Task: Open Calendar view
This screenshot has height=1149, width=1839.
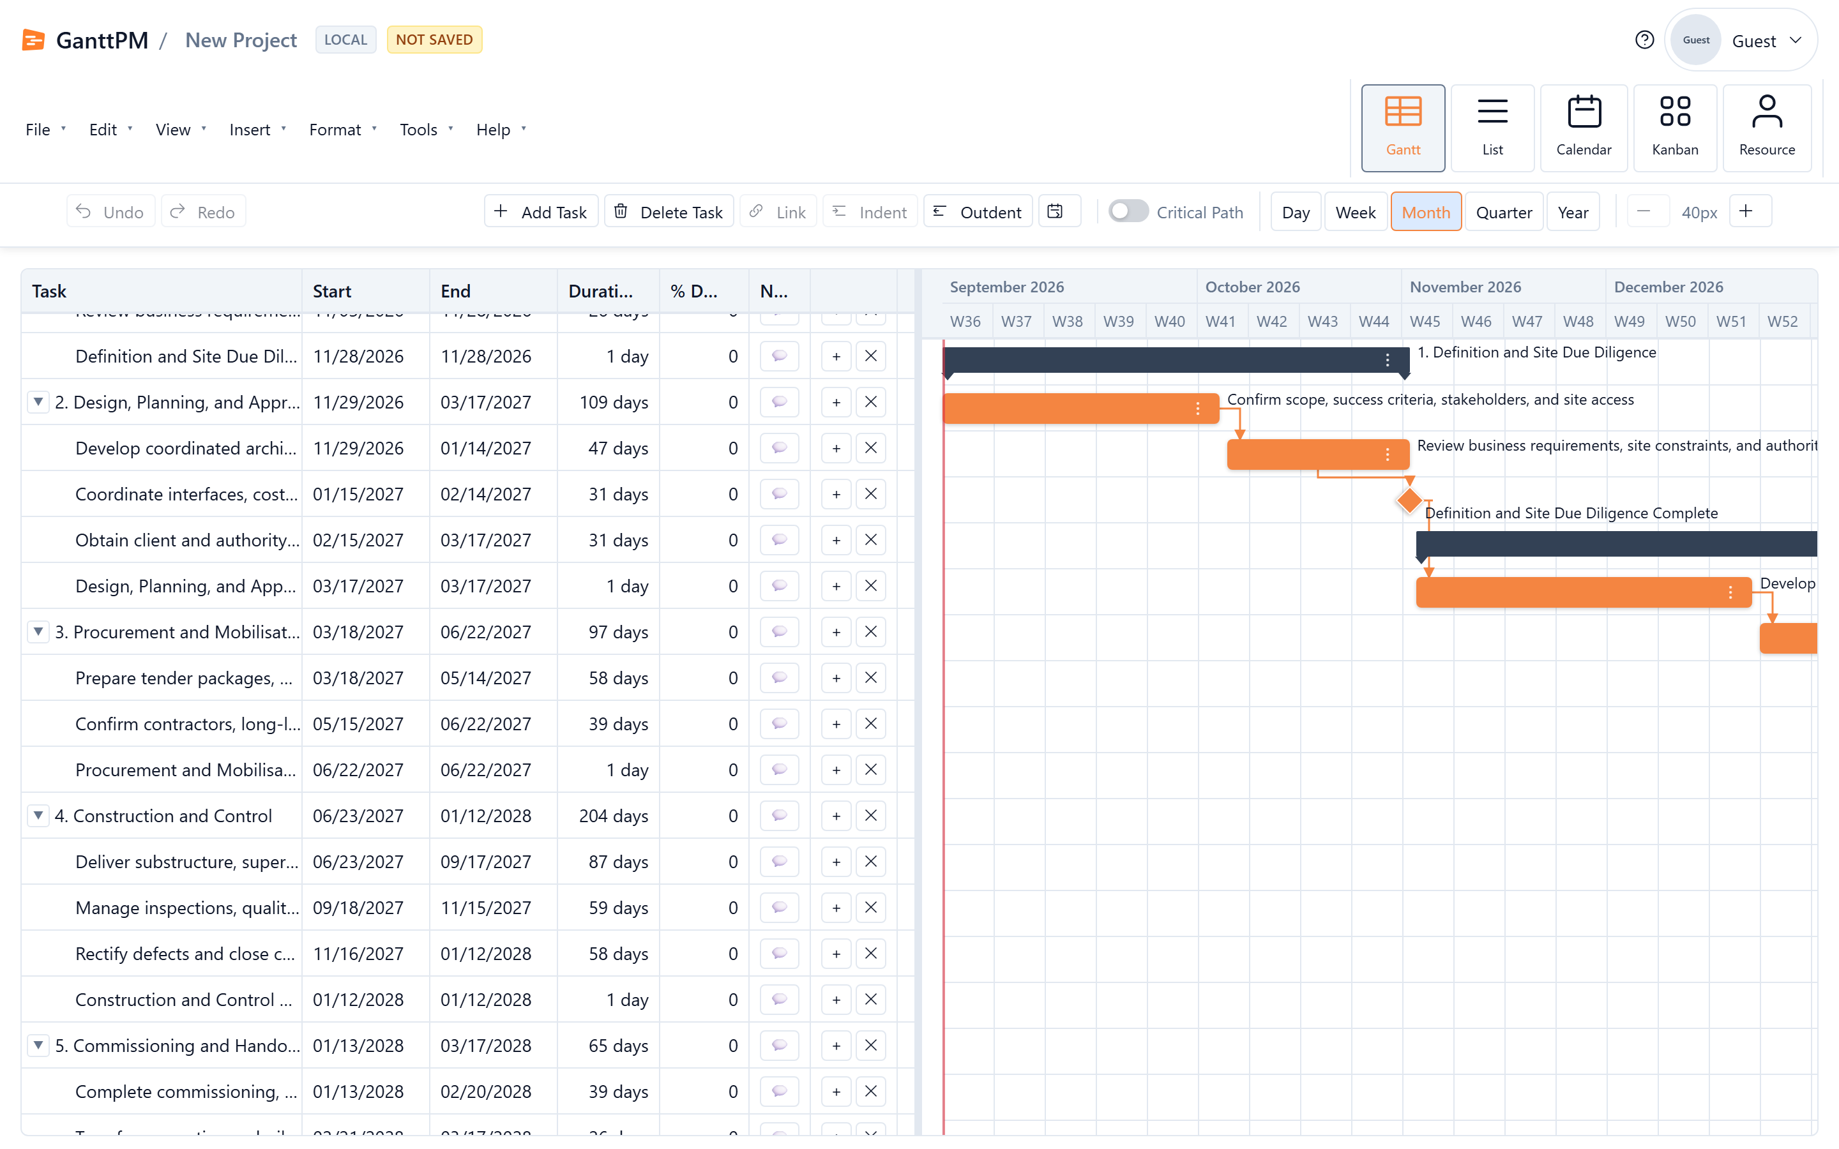Action: click(1584, 128)
